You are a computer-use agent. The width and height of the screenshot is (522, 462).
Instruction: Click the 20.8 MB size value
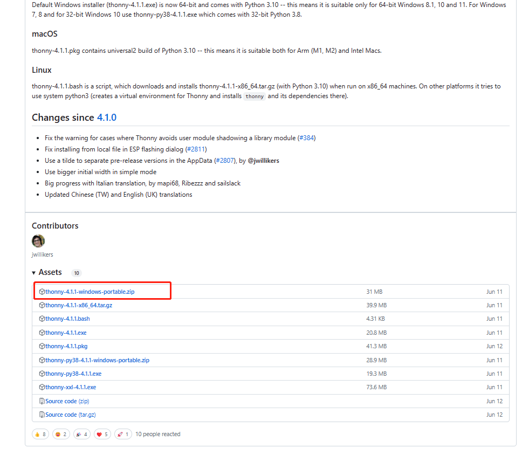(x=376, y=333)
